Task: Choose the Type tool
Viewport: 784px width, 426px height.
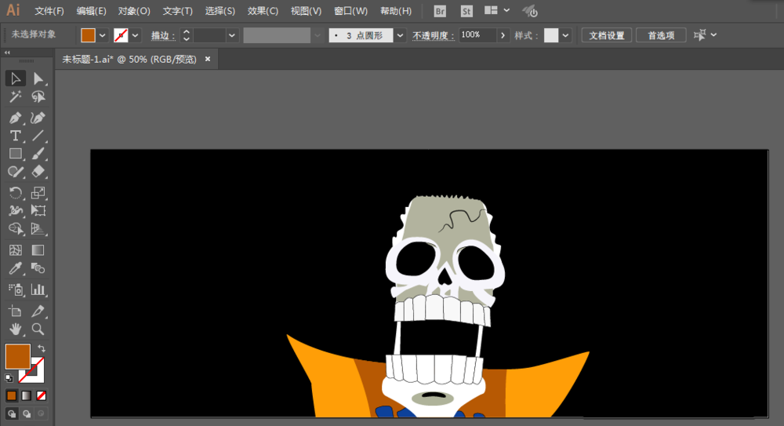Action: pyautogui.click(x=16, y=136)
